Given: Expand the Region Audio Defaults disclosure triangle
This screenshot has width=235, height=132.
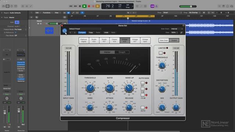Looking at the screenshot, I should pos(2,13).
